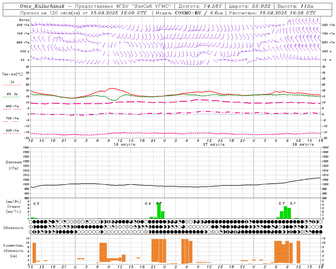Click the 'Долгота: 74.567' longitude value
Viewport: 336px width, 269px height.
tap(200, 6)
